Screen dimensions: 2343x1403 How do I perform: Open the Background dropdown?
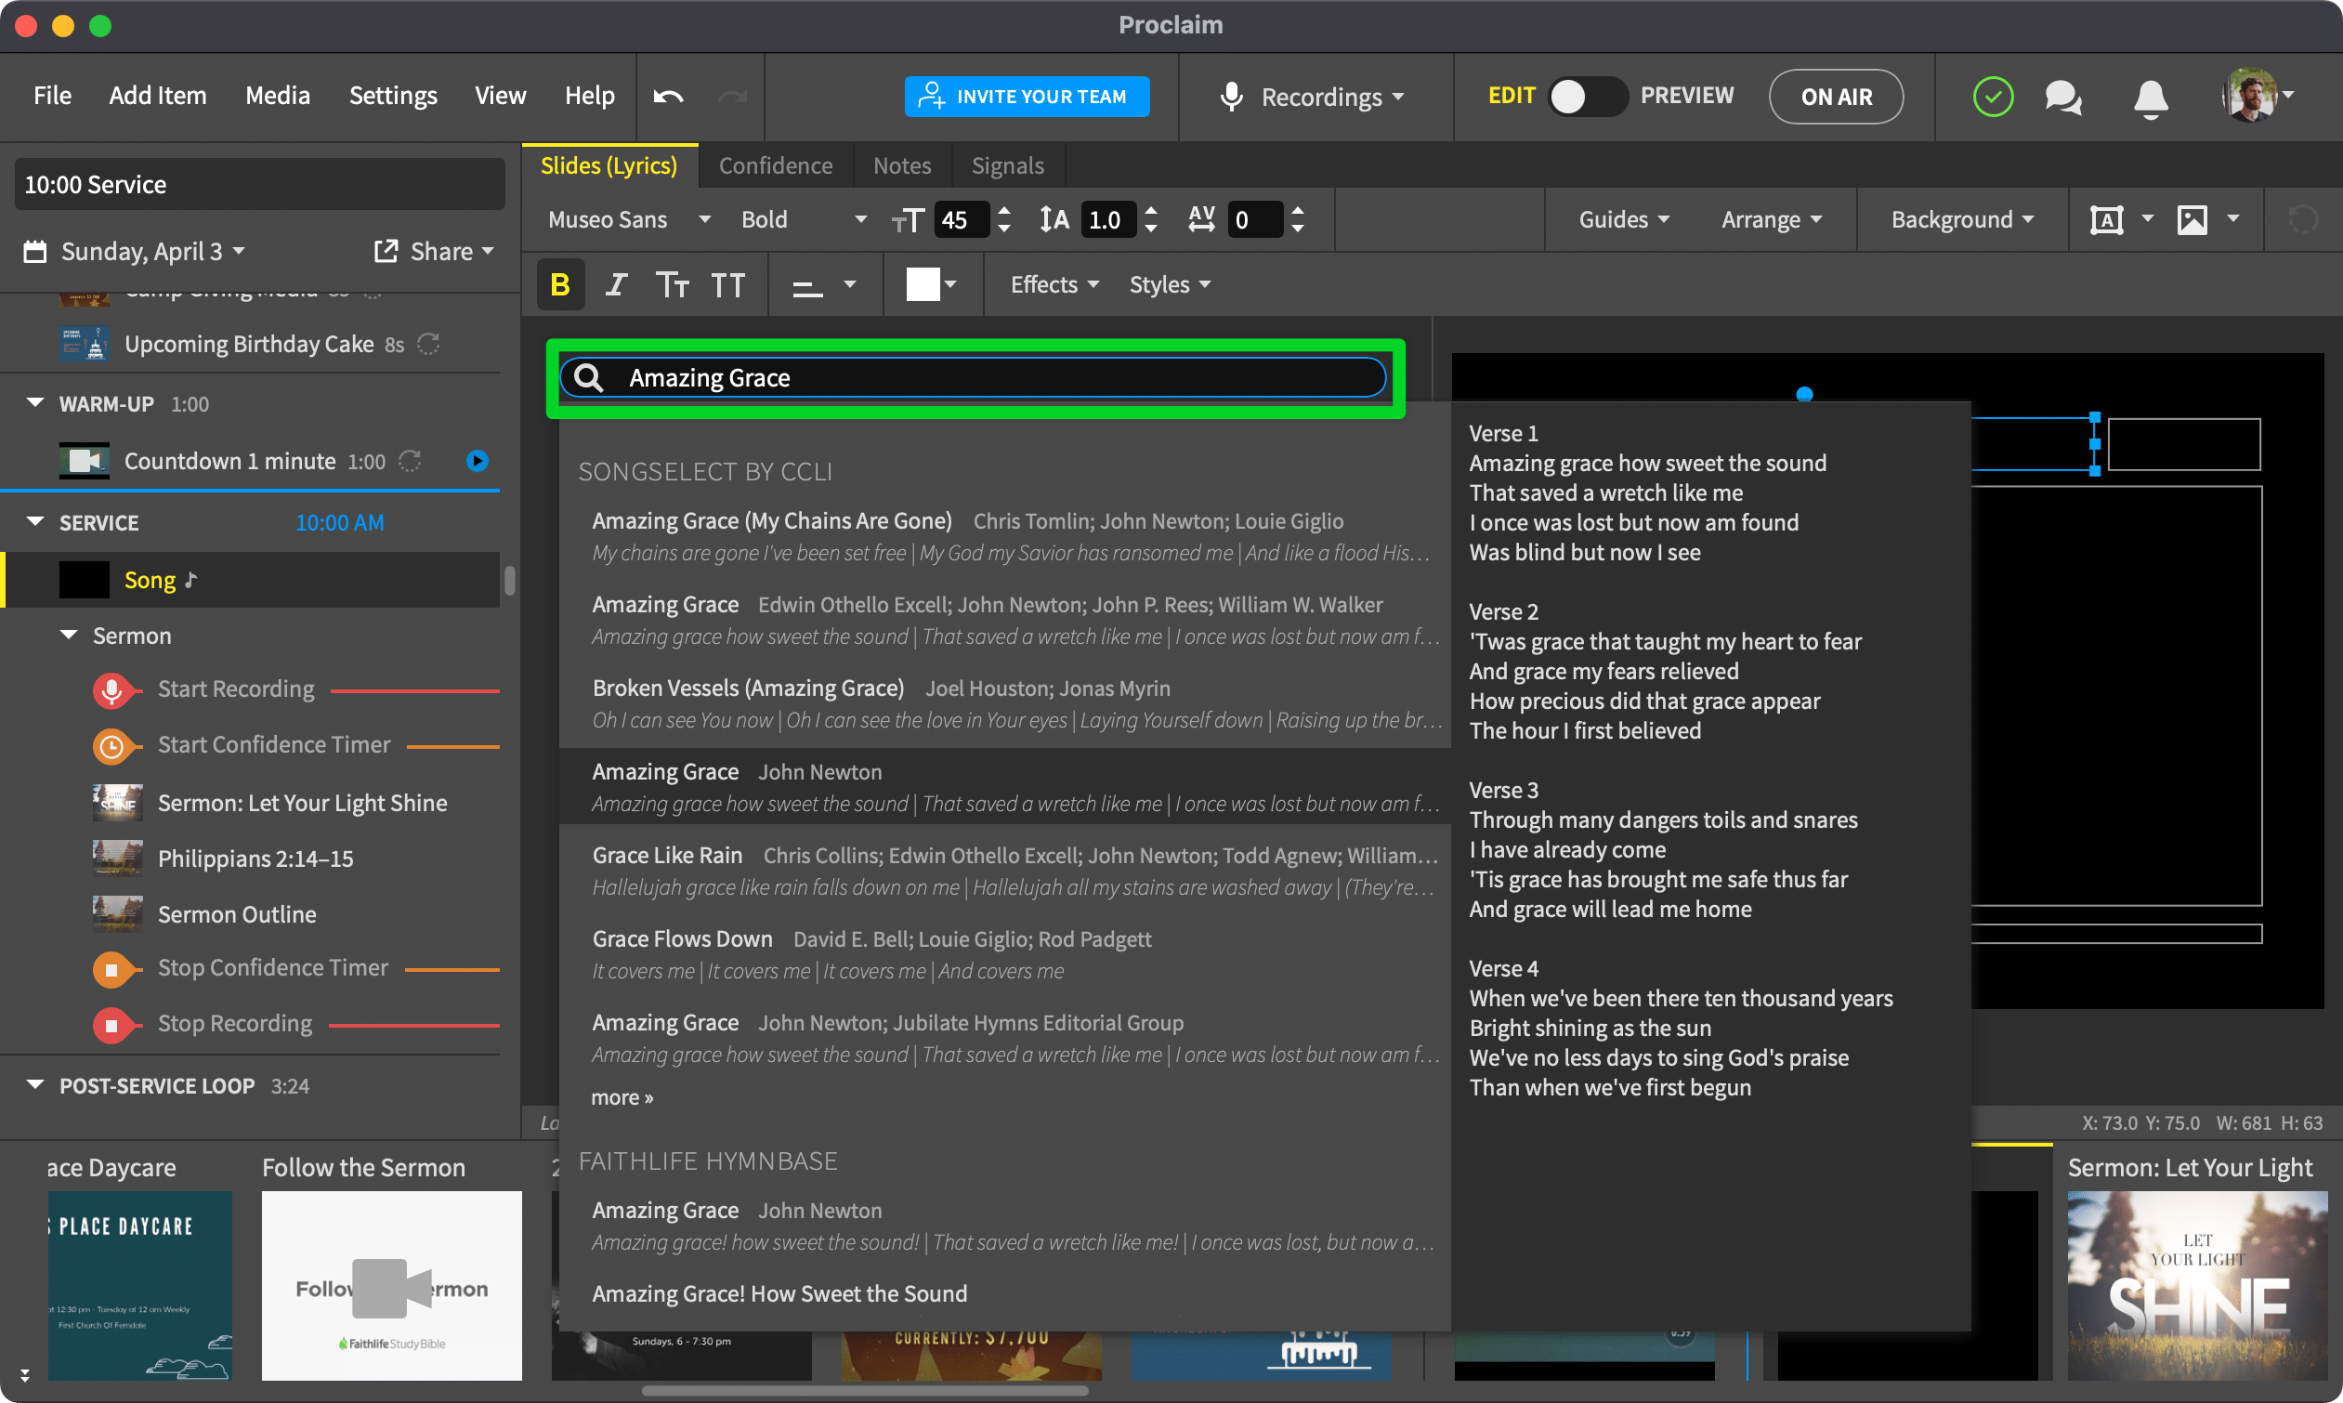click(x=1962, y=220)
